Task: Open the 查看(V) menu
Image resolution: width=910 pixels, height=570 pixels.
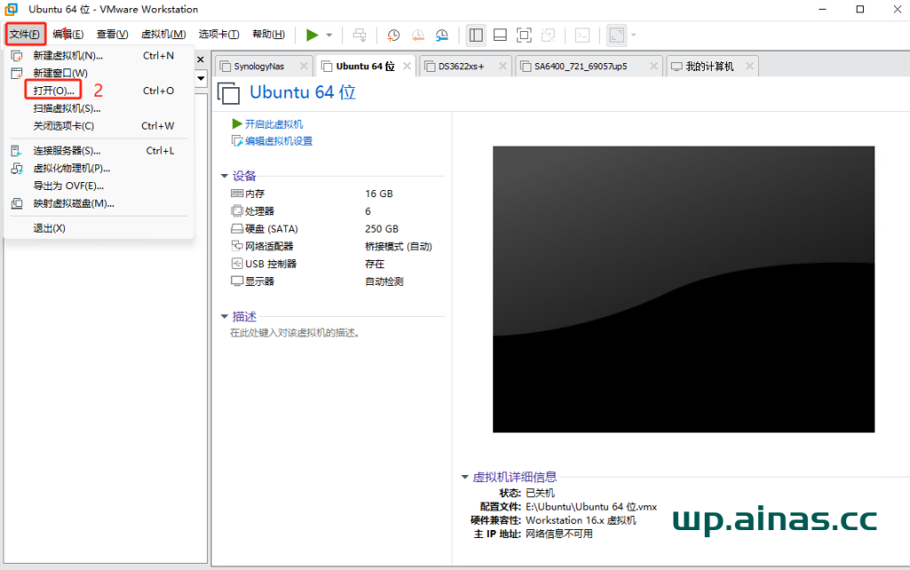Action: point(112,35)
